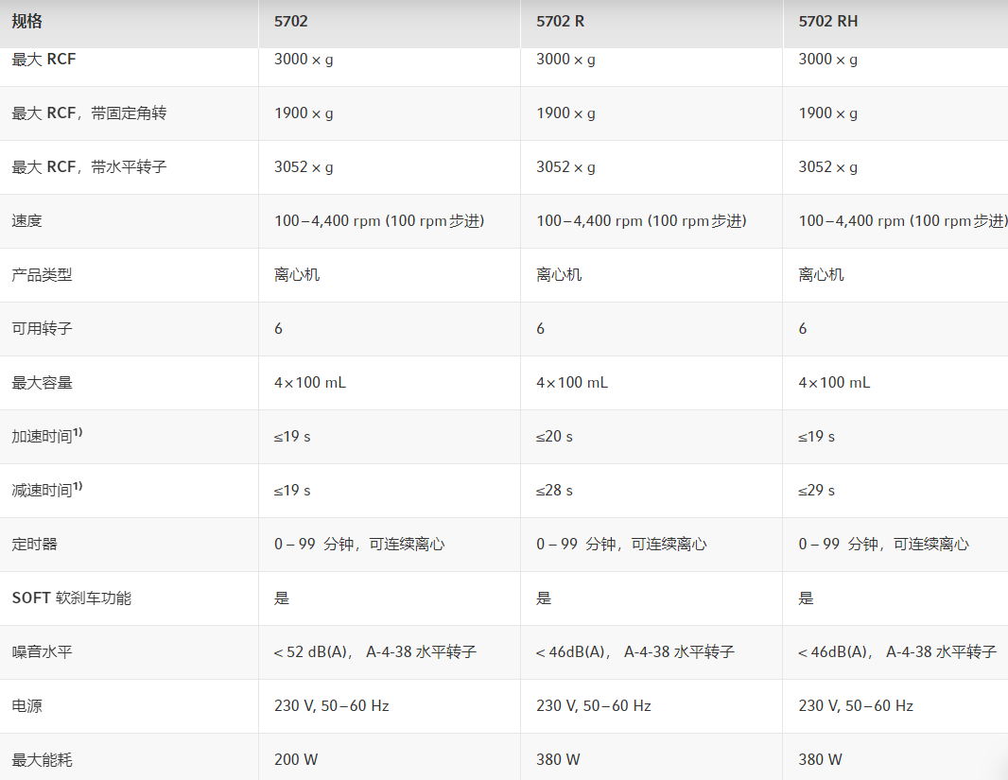This screenshot has height=780, width=1008.
Task: Select the "200 W" power consumption value
Action: click(x=296, y=760)
